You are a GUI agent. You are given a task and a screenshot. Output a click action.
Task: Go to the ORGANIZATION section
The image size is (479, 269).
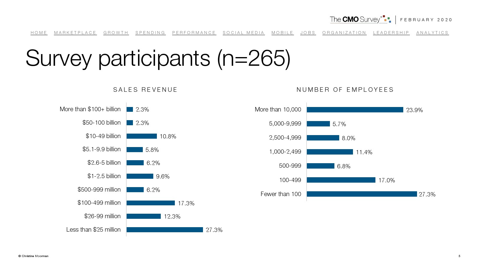tap(344, 33)
